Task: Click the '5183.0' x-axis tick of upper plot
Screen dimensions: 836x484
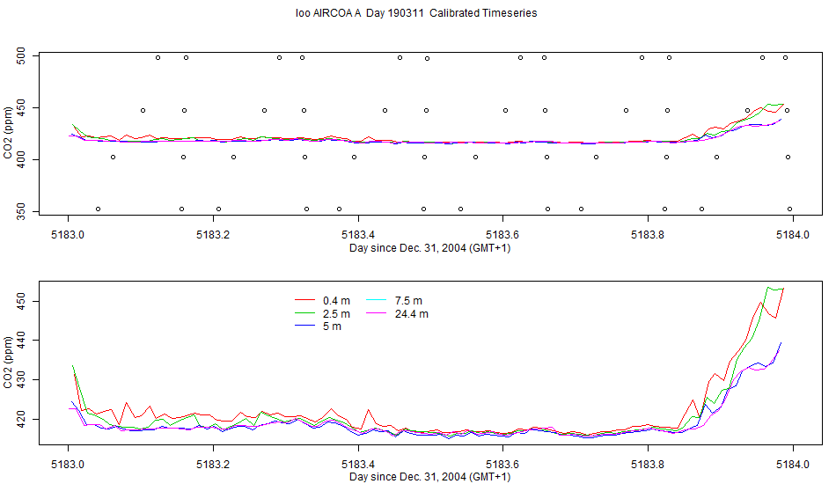Action: [68, 235]
